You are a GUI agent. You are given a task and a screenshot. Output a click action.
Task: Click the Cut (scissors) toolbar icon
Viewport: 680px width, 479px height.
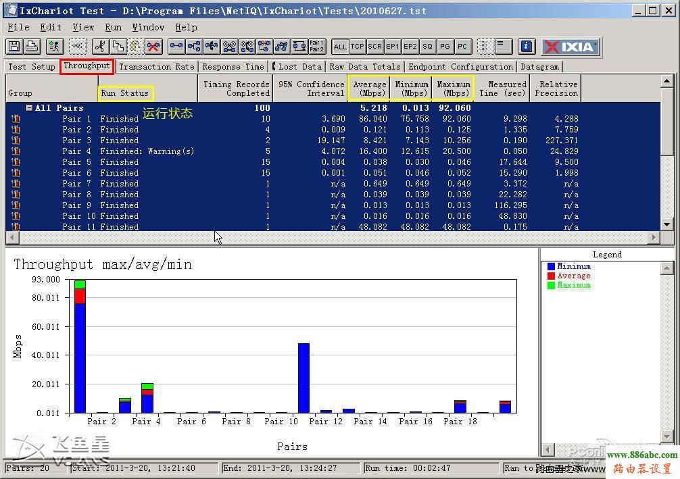(100, 47)
